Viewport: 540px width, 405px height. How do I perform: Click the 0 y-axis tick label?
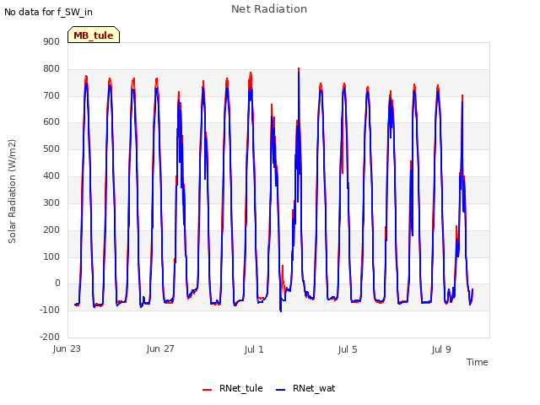pyautogui.click(x=57, y=283)
